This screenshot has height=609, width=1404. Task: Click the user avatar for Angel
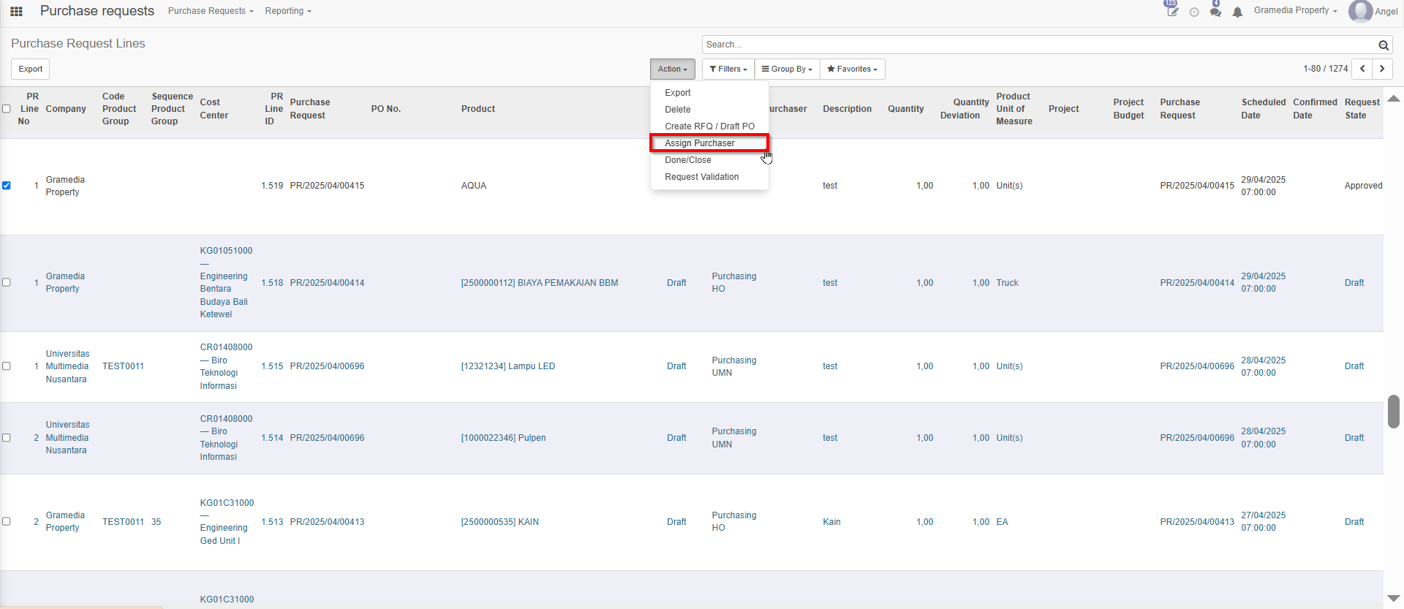coord(1360,11)
